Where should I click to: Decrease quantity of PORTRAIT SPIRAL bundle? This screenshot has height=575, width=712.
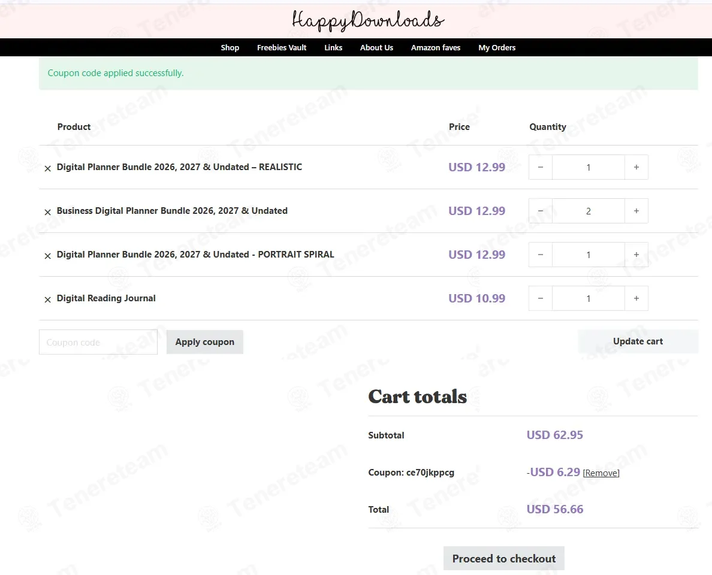click(x=541, y=255)
